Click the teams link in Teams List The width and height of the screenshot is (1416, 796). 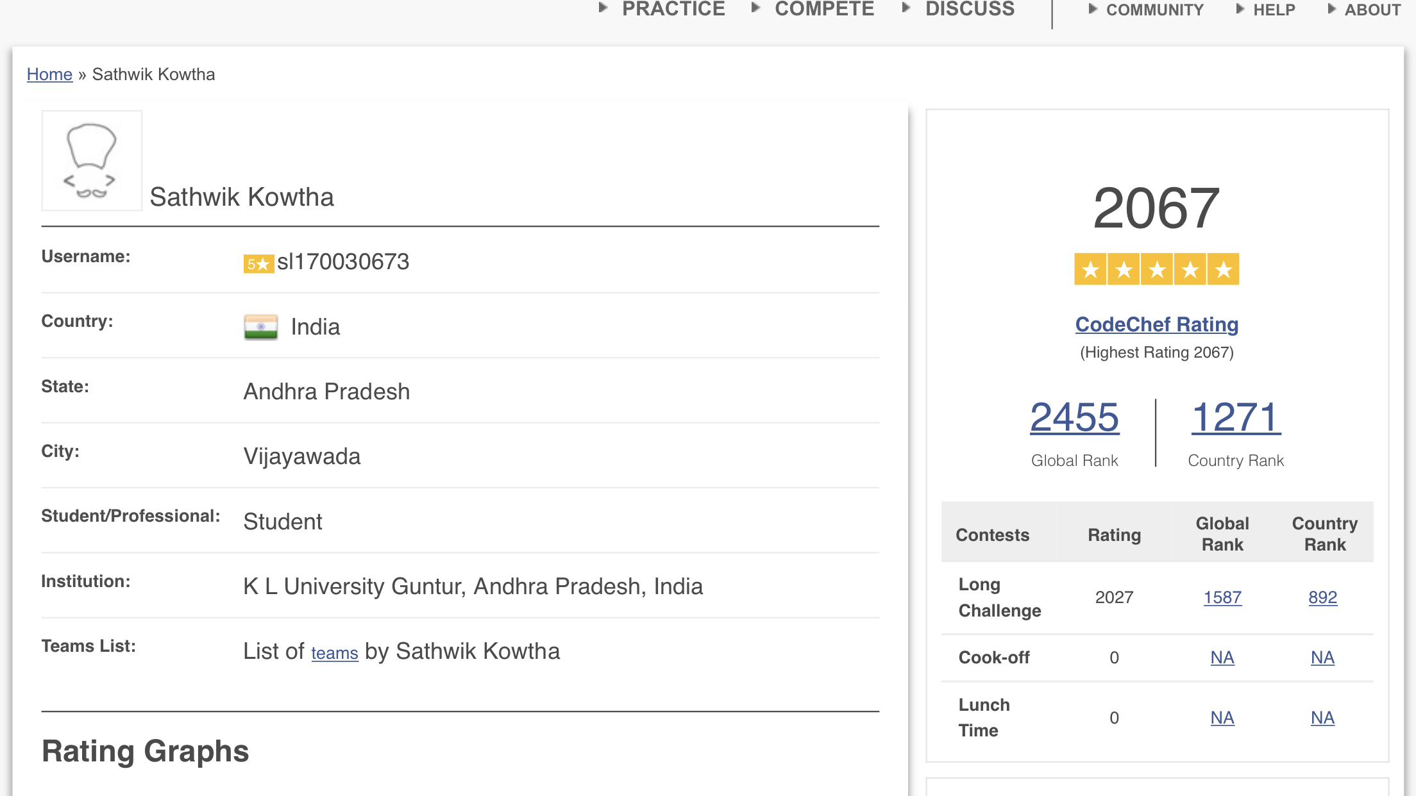coord(334,653)
